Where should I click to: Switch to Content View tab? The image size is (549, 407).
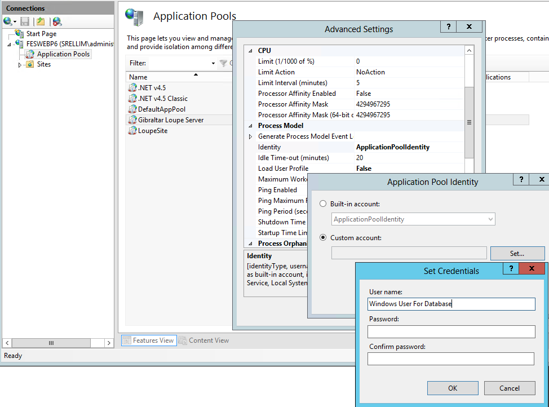pyautogui.click(x=203, y=340)
